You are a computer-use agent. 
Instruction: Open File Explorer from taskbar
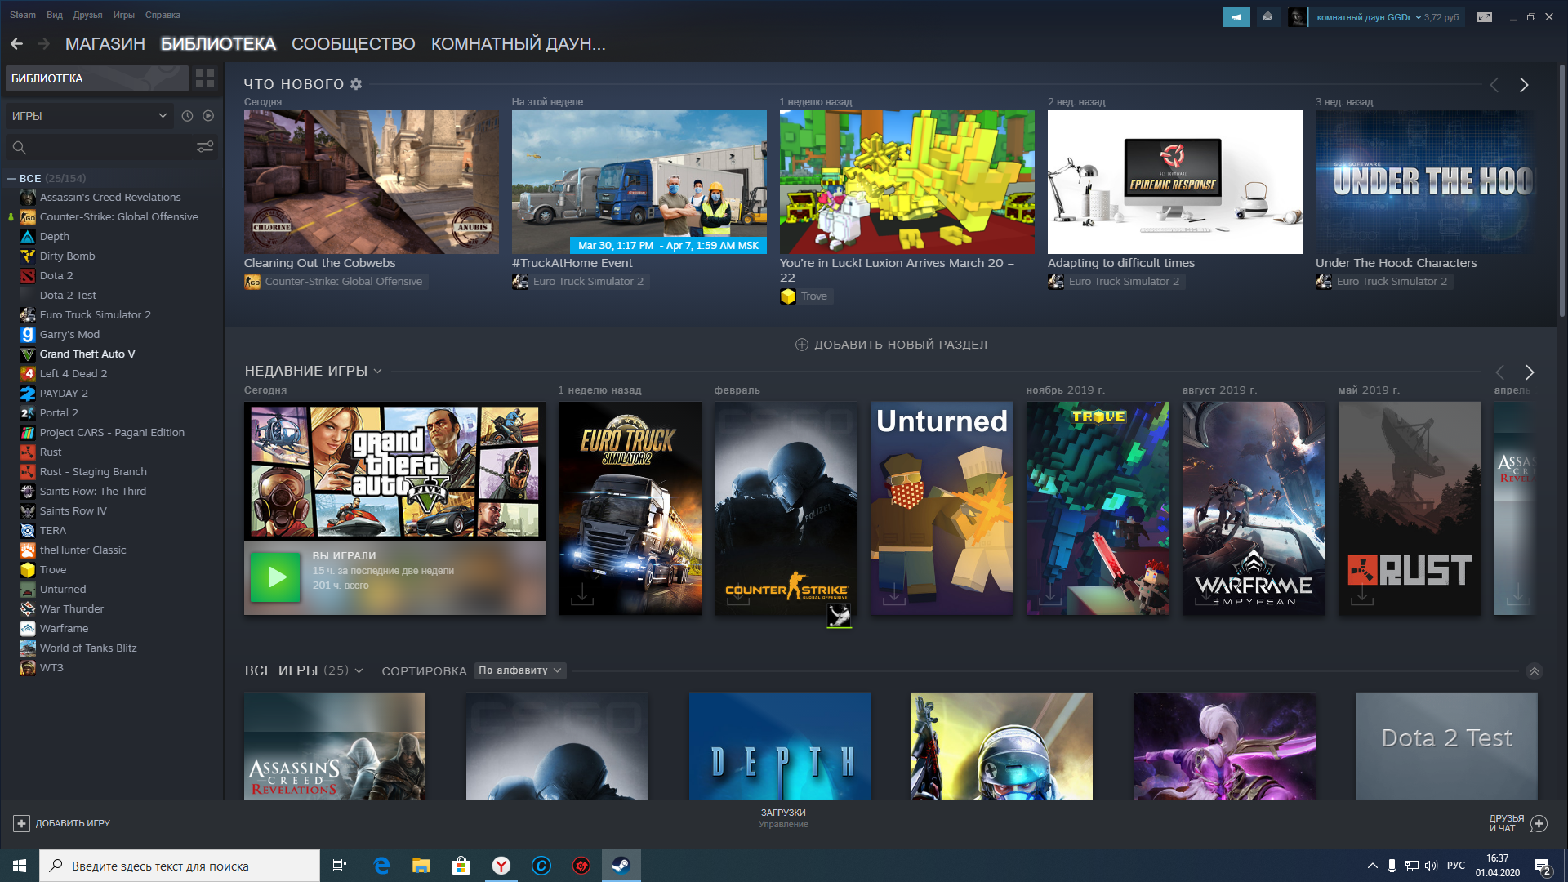[421, 866]
